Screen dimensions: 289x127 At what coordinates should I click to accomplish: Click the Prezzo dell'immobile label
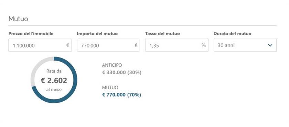click(x=31, y=34)
